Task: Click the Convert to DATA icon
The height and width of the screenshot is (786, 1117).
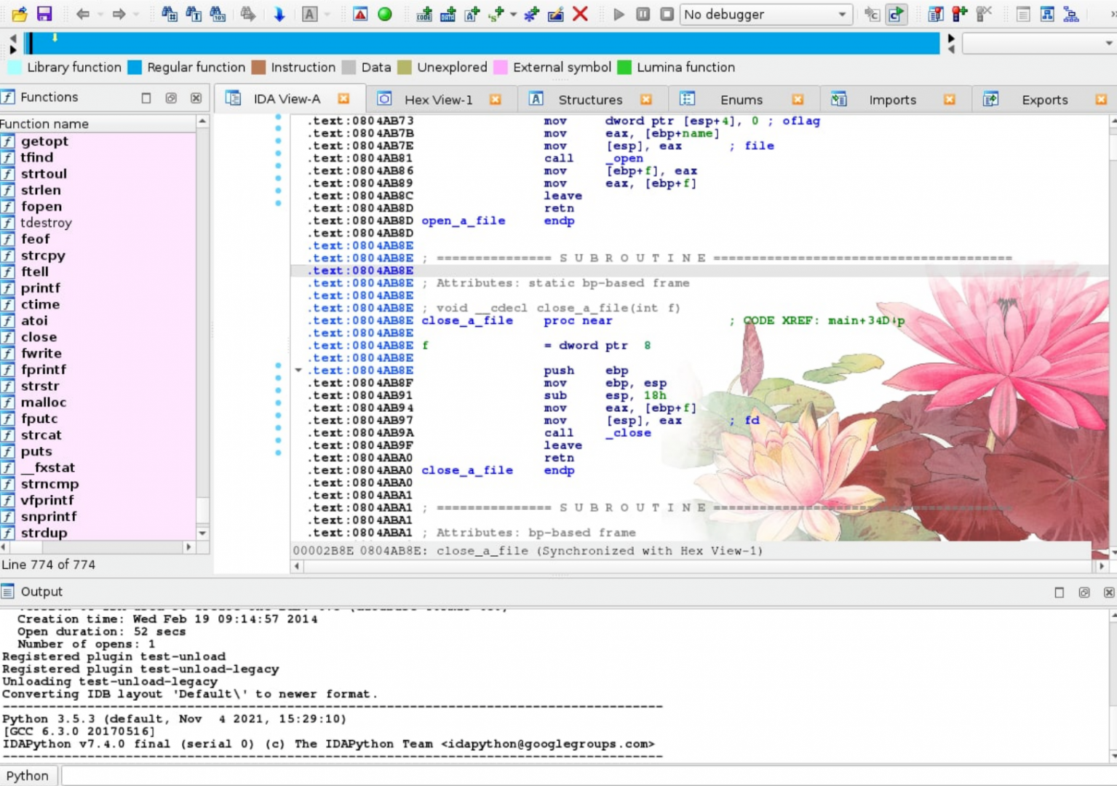Action: [x=448, y=14]
